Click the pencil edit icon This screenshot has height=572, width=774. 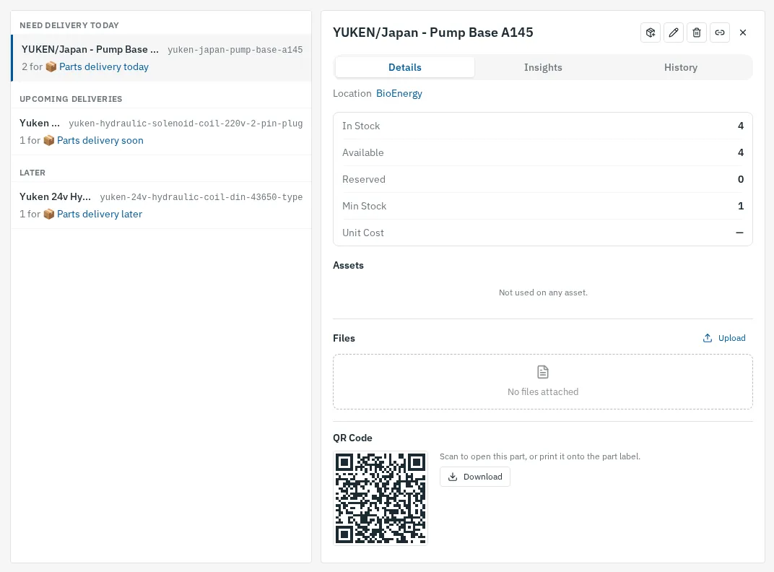[674, 32]
